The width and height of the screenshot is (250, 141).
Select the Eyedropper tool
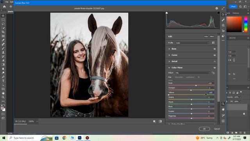[x=3, y=40]
